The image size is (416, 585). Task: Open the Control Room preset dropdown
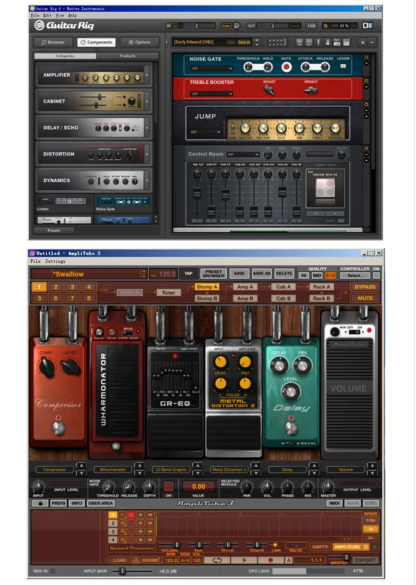243,154
